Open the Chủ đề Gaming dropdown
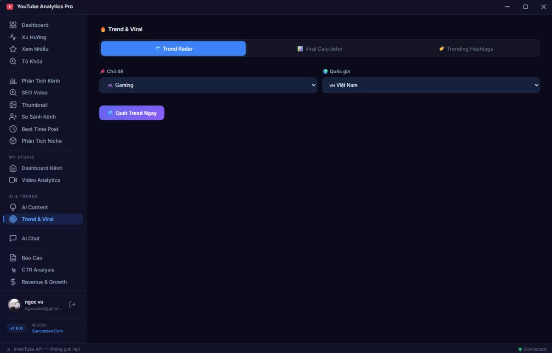The height and width of the screenshot is (353, 552). pyautogui.click(x=208, y=85)
